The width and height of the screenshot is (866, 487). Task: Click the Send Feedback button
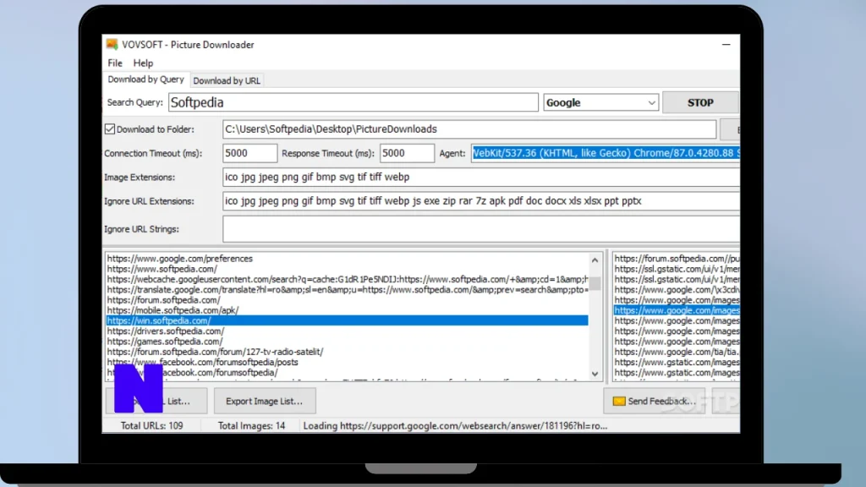(x=654, y=401)
